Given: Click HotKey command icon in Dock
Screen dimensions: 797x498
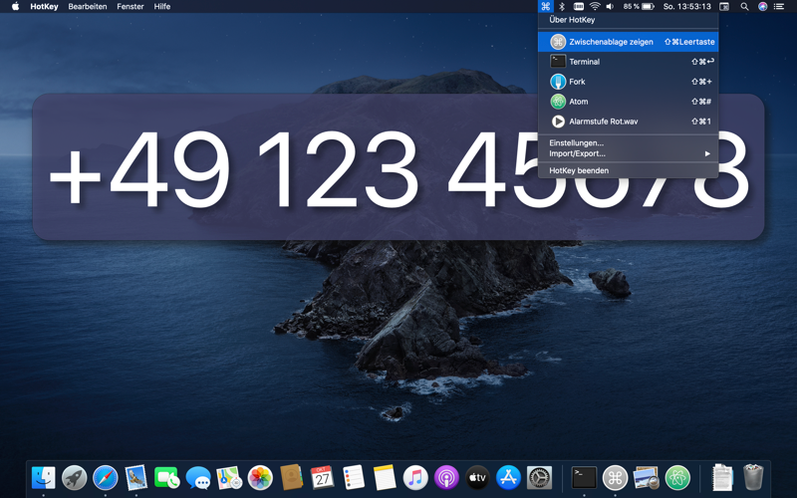Looking at the screenshot, I should [615, 478].
